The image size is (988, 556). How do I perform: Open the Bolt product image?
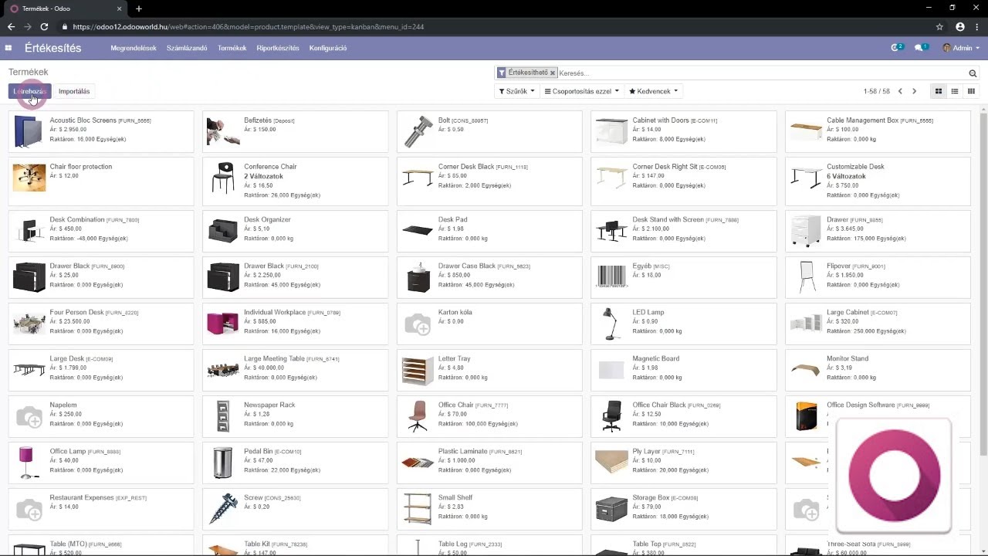418,131
